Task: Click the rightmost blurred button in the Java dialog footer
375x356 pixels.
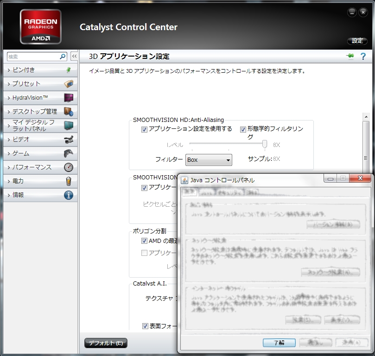Action: 351,343
